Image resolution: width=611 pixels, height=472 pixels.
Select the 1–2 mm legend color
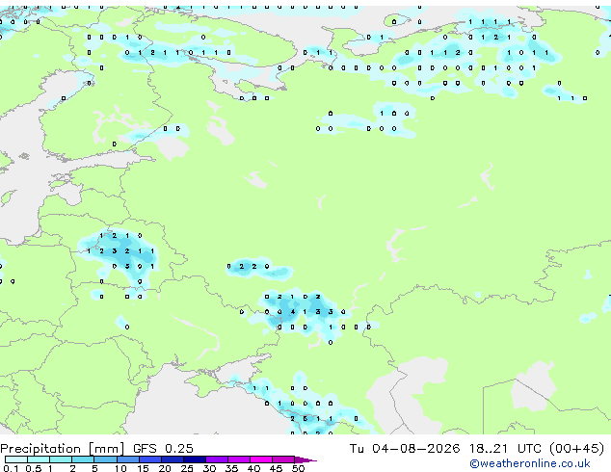coord(61,459)
